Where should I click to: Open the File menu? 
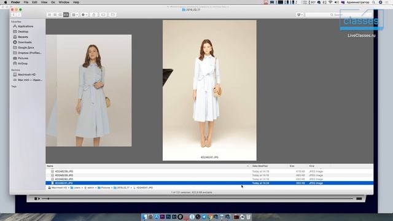coord(26,2)
